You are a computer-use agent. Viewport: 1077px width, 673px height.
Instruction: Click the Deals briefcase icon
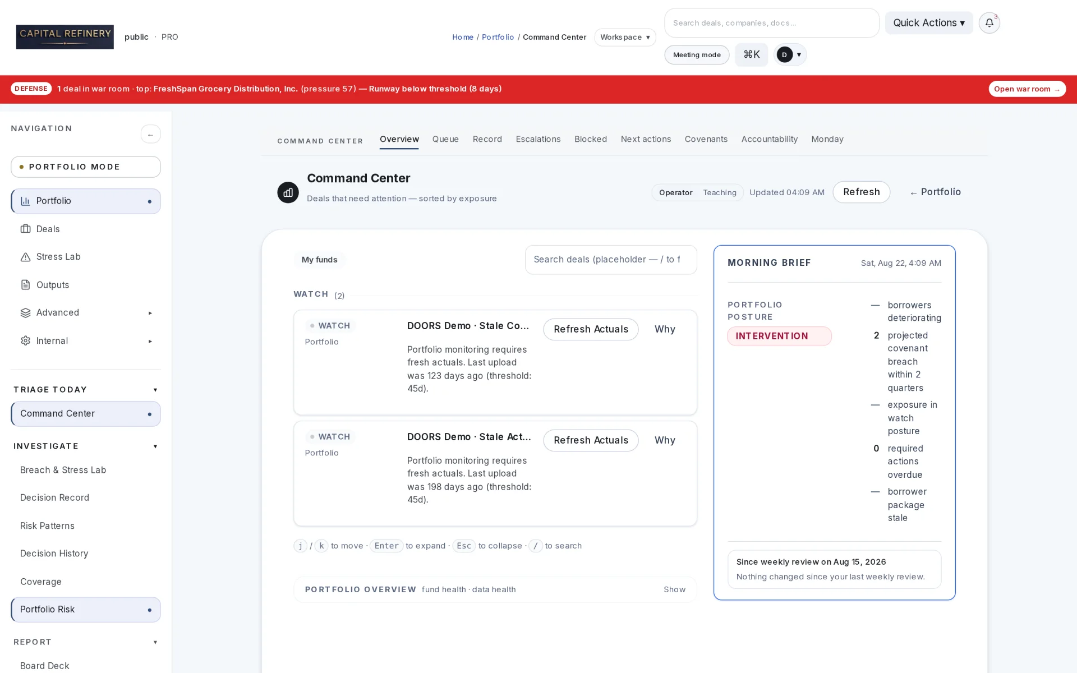[25, 229]
